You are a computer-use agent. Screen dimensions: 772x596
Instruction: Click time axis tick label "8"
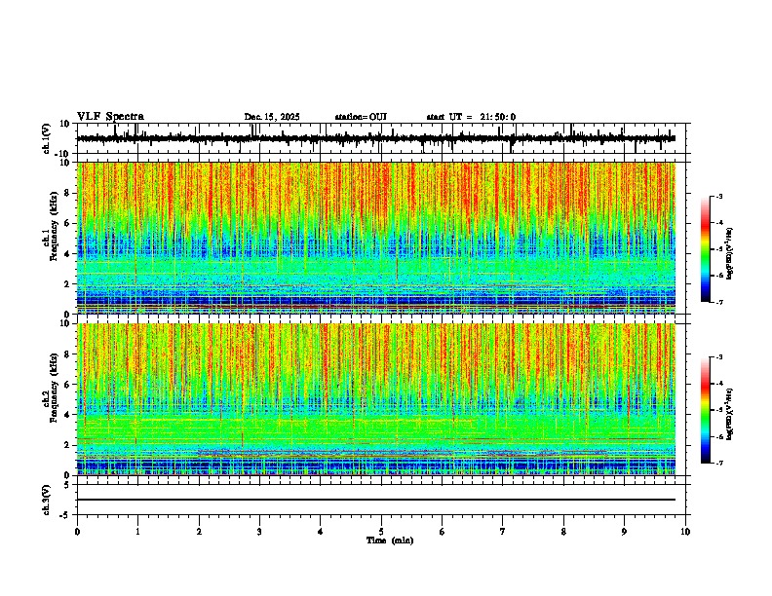tap(563, 532)
